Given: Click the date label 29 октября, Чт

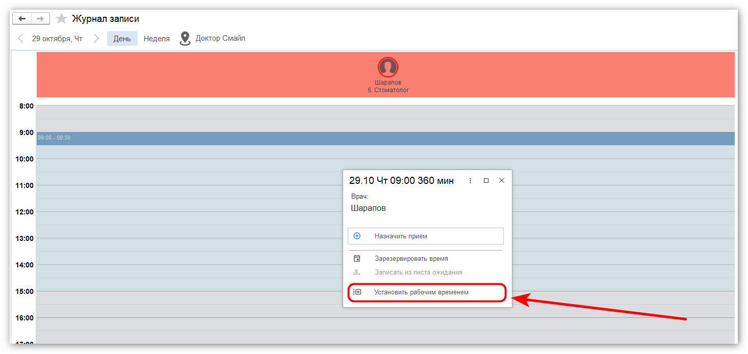Looking at the screenshot, I should point(57,39).
